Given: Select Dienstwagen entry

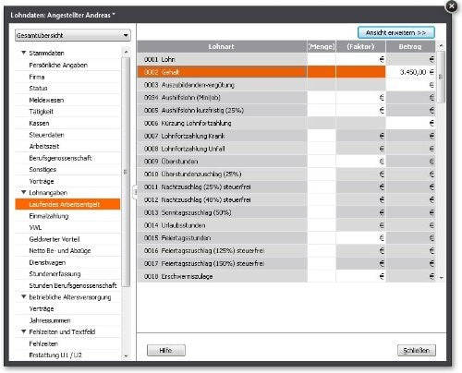Looking at the screenshot, I should [x=67, y=262].
